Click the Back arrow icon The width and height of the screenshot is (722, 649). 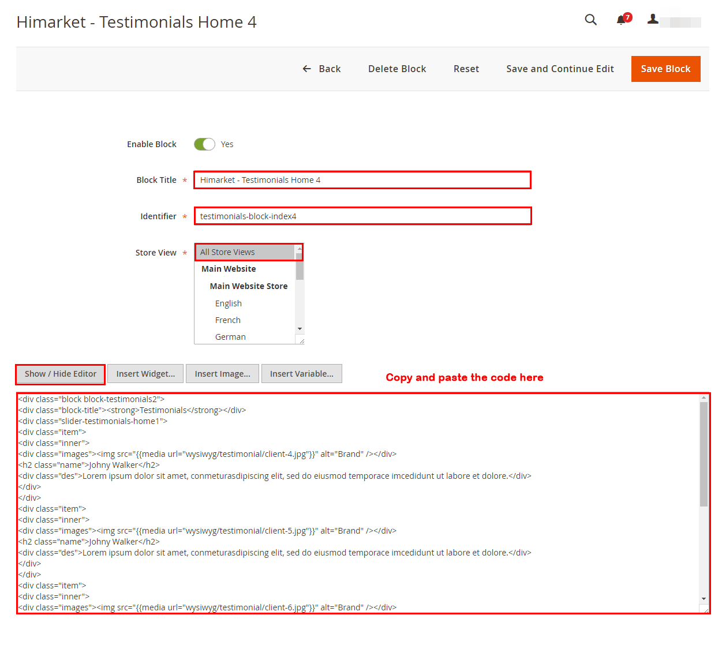(x=307, y=69)
